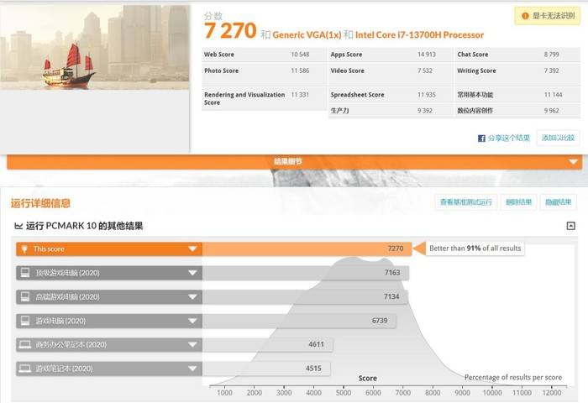This screenshot has width=588, height=403.
Task: Click the overall score 7 270
Action: (x=230, y=31)
